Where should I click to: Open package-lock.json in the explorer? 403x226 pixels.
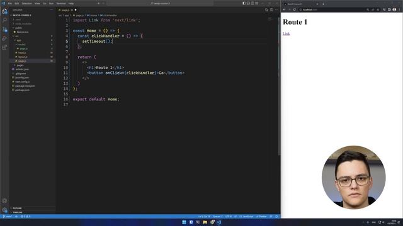point(33,86)
